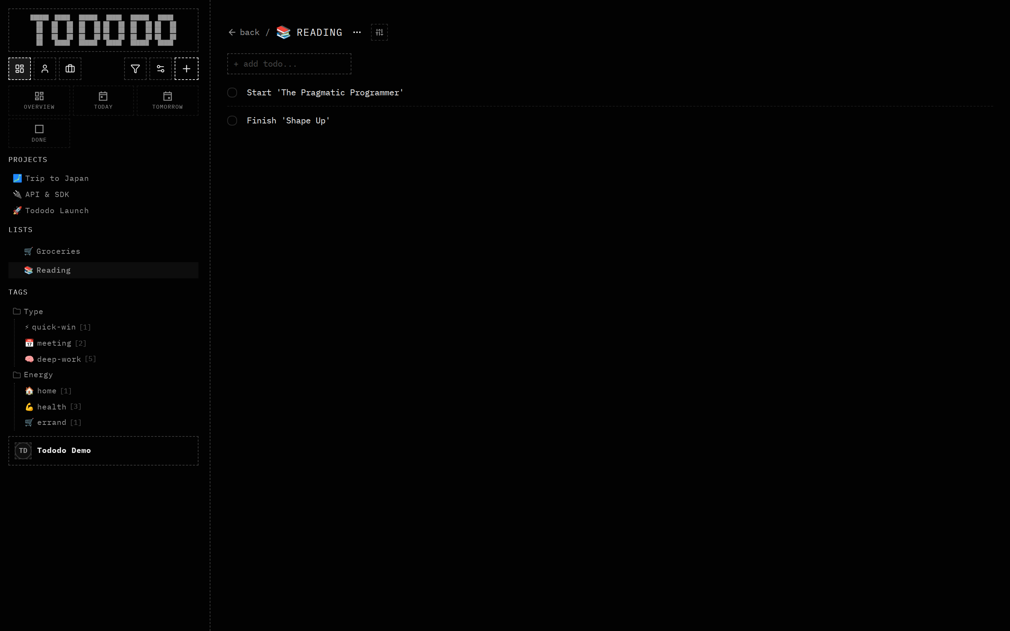Open the Overview view

coord(39,101)
